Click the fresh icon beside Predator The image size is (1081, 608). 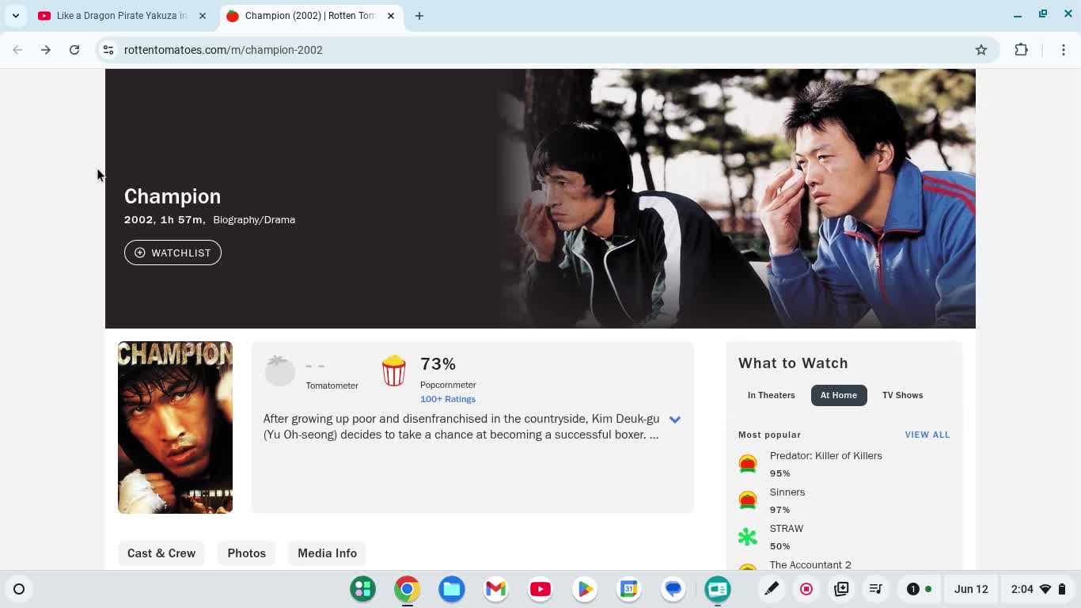[748, 464]
